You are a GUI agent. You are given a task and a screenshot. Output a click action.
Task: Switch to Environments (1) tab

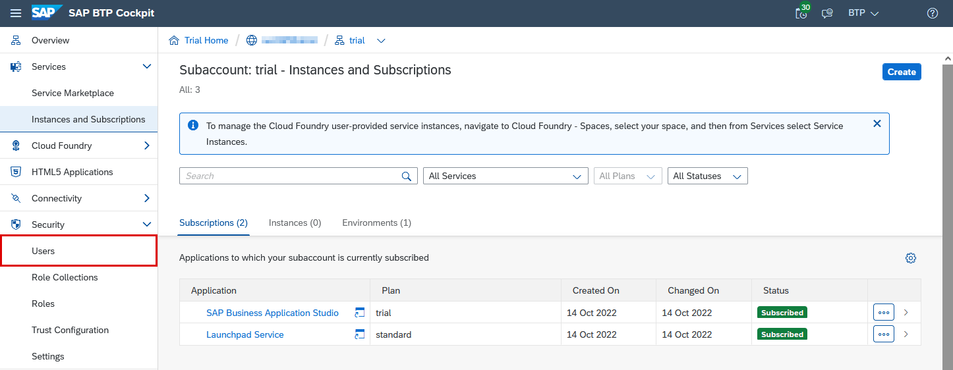click(x=376, y=223)
